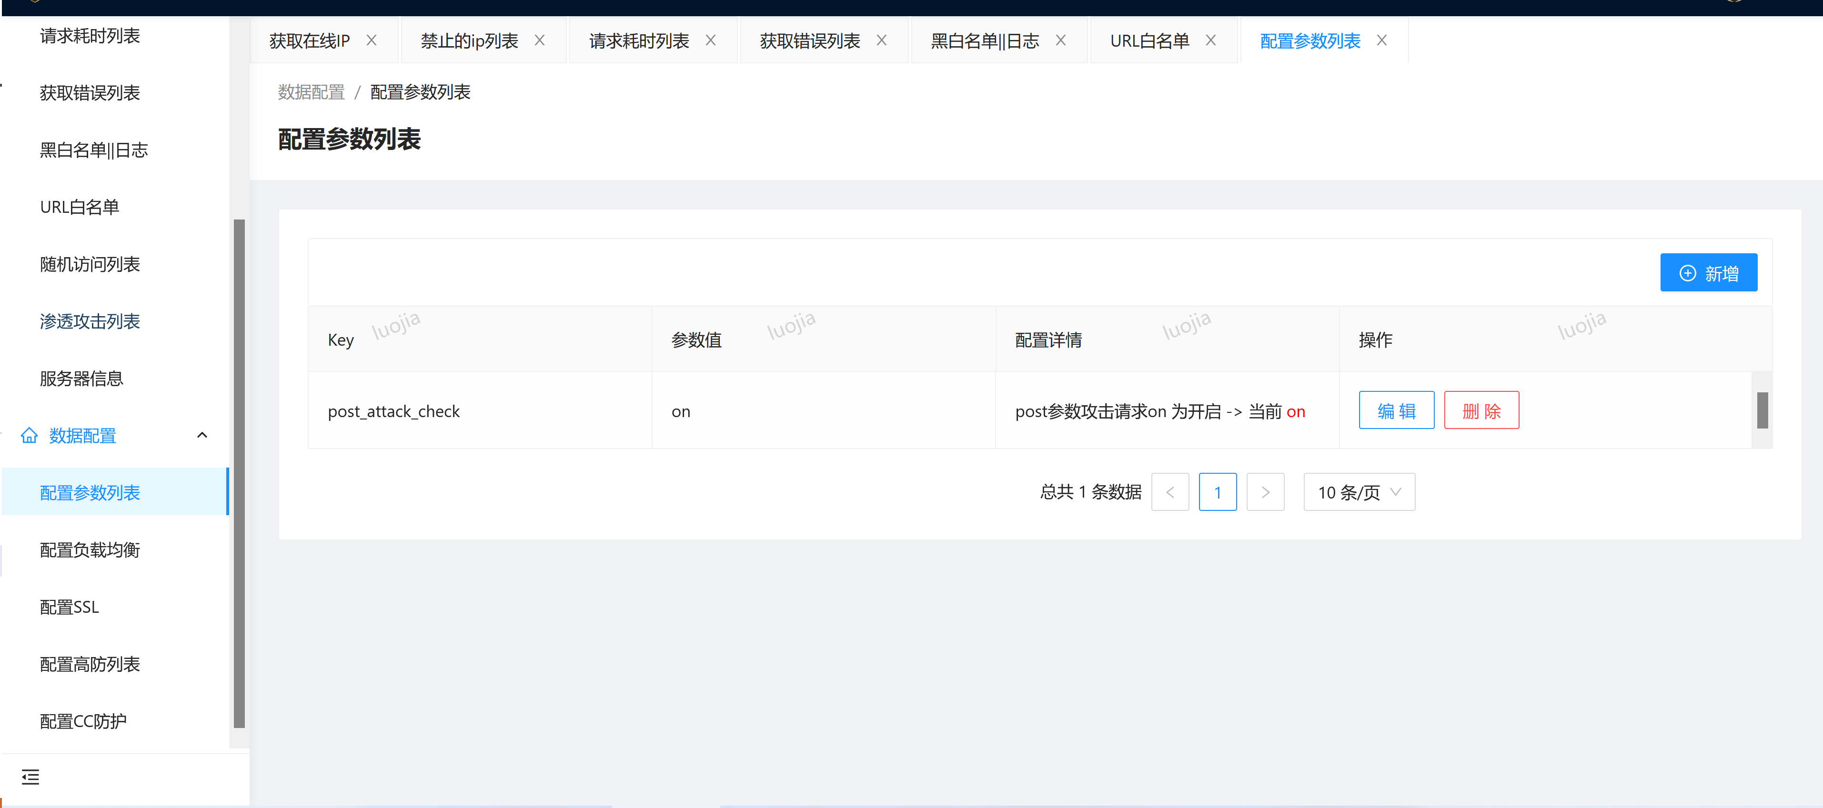Click the 新增 add button
Viewport: 1823px width, 808px height.
coord(1708,272)
